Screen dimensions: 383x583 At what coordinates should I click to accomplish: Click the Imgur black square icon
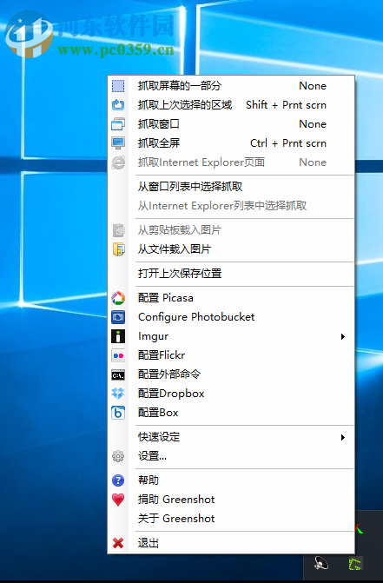(x=118, y=336)
